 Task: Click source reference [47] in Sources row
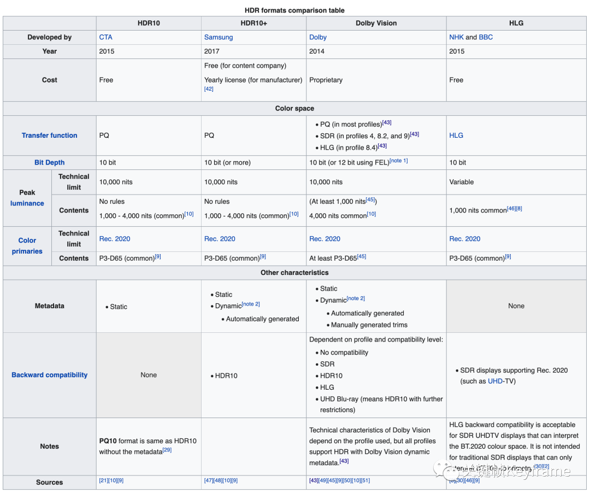tap(208, 480)
